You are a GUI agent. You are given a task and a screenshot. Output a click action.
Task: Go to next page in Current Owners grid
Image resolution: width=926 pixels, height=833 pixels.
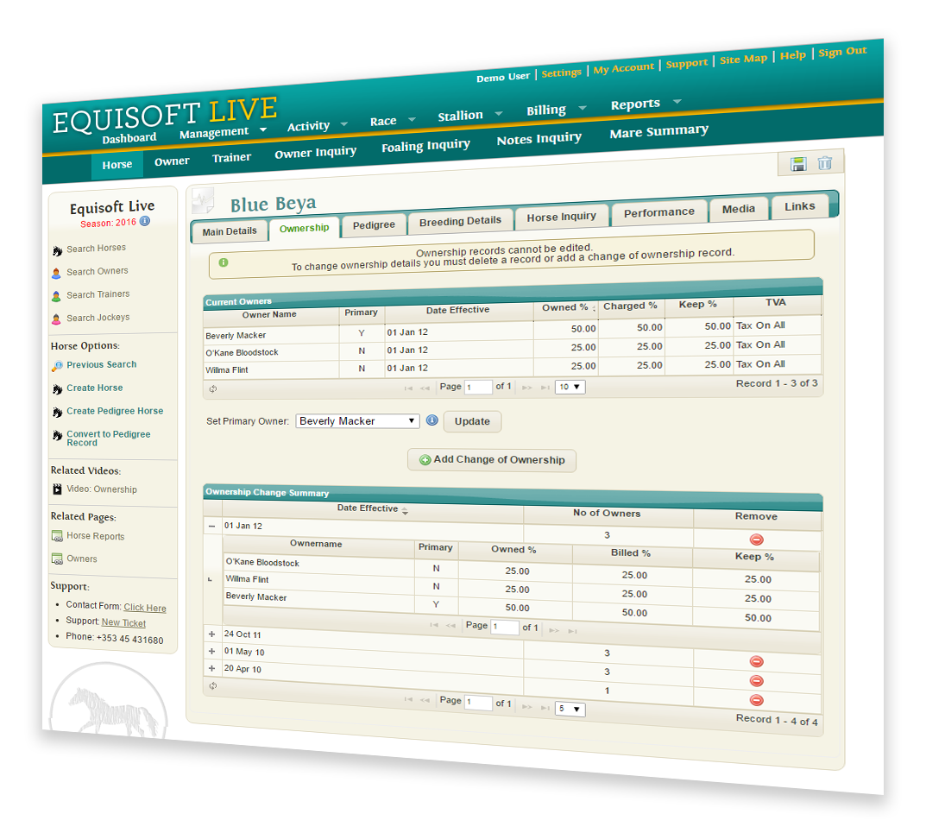click(x=526, y=388)
